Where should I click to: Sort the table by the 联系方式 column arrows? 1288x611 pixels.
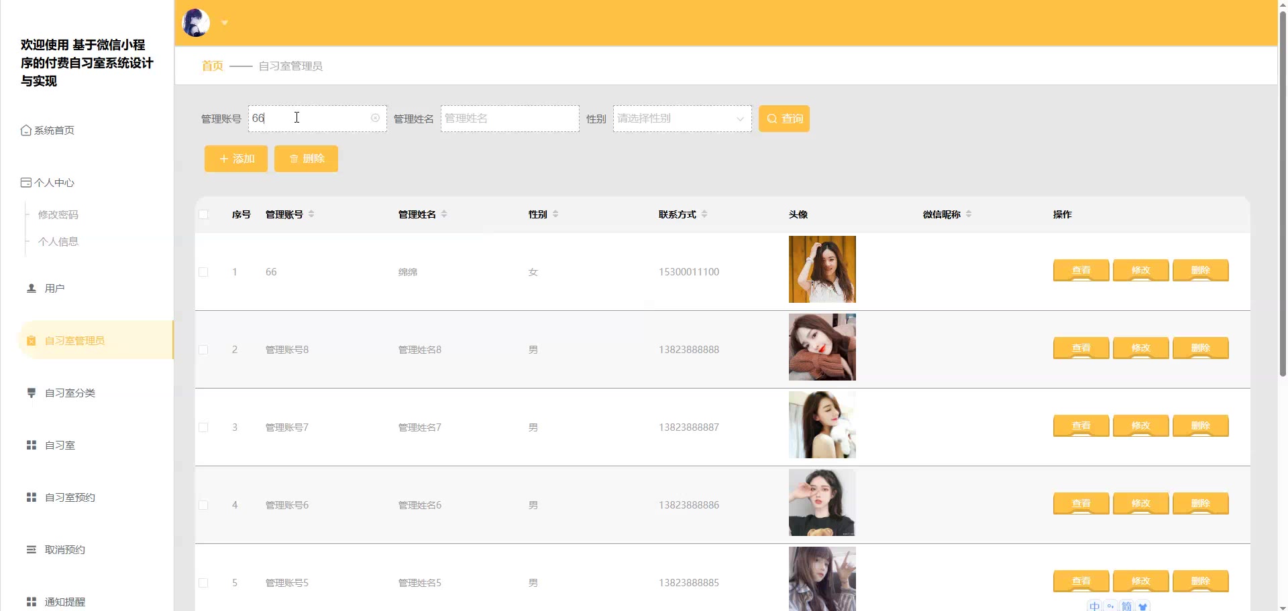point(704,214)
